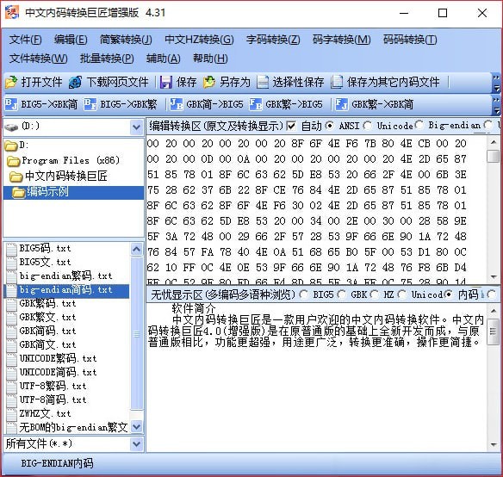Open the 文件转换(W) menu
503x477 pixels.
[38, 59]
